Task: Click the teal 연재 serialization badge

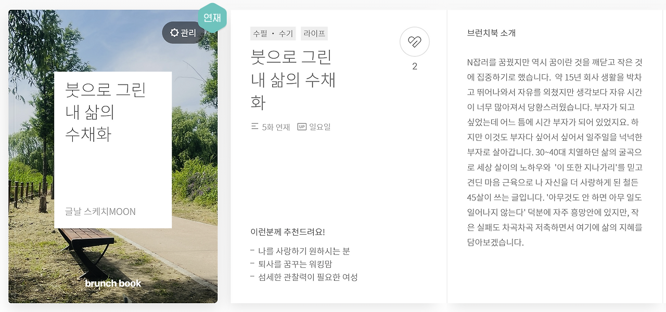Action: coord(212,17)
